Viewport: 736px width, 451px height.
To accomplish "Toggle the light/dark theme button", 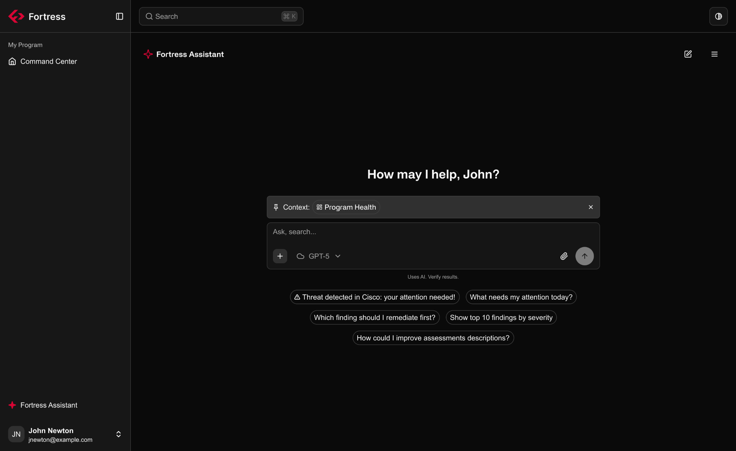I will [x=718, y=16].
